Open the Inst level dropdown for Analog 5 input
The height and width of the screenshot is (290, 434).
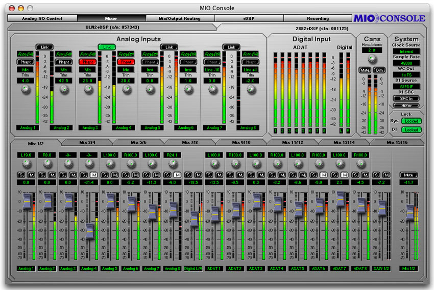pos(150,70)
